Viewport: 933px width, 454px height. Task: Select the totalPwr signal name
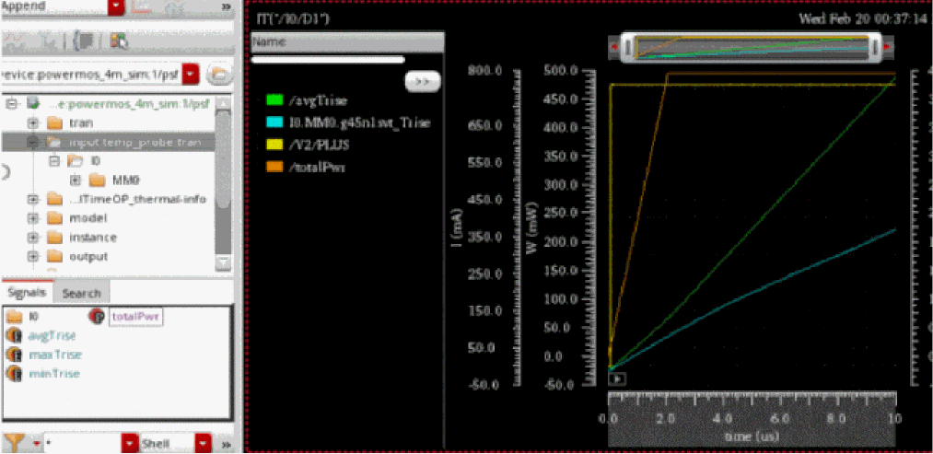pos(135,317)
